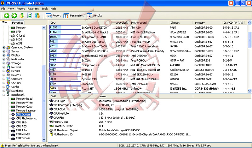Select the Security shield icon
This screenshot has height=148, width=252.
point(9,83)
